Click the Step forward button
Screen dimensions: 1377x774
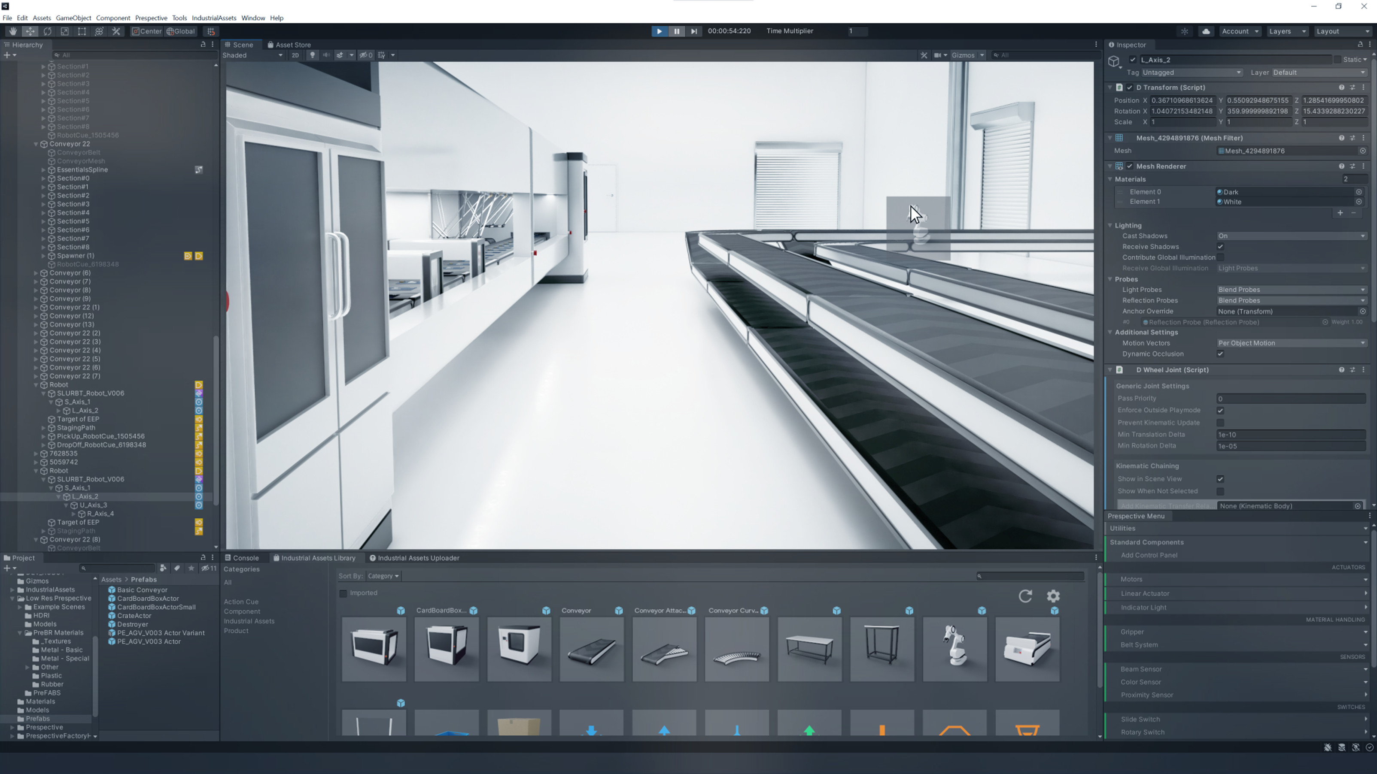[693, 31]
